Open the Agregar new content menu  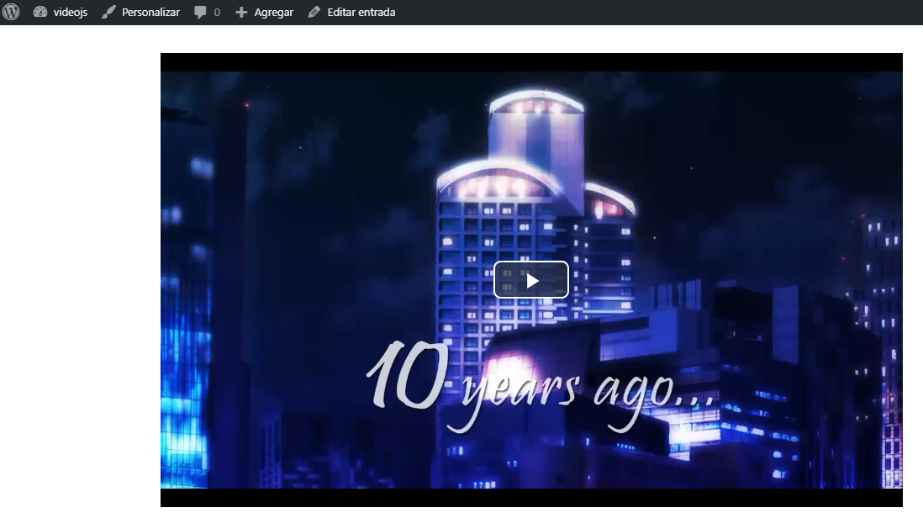273,13
